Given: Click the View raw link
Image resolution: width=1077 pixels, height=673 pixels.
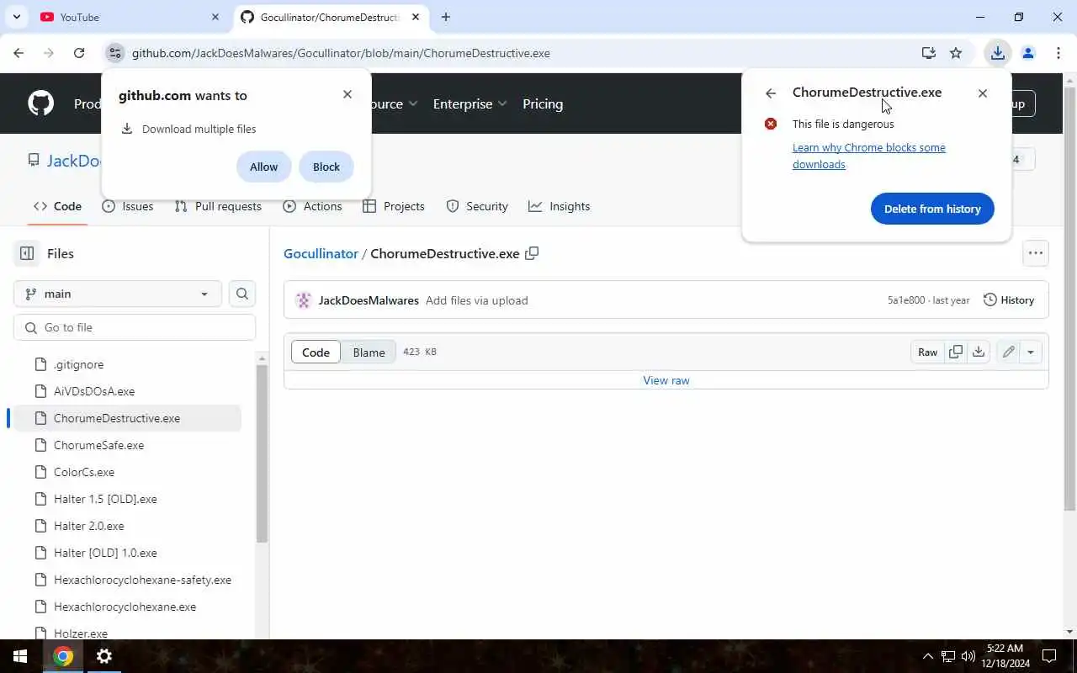Looking at the screenshot, I should point(666,380).
